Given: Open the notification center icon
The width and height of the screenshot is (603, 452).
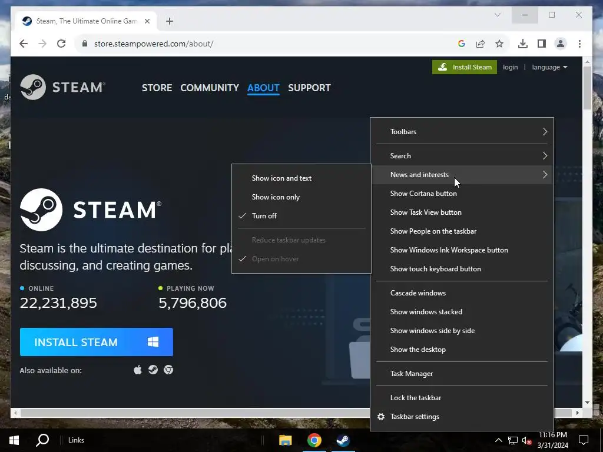Looking at the screenshot, I should pos(584,440).
